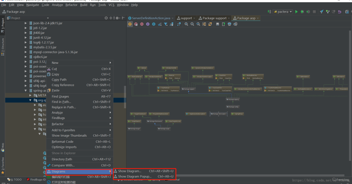Screen dimensions: 352x184
Task: Run pactera with the green play button
Action: click(x=297, y=12)
